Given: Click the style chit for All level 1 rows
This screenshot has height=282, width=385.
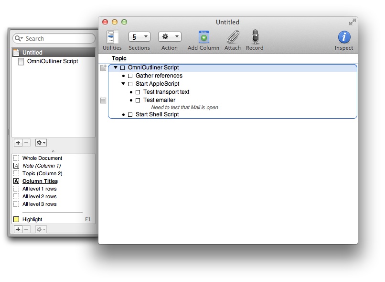Looking at the screenshot, I should [16, 189].
